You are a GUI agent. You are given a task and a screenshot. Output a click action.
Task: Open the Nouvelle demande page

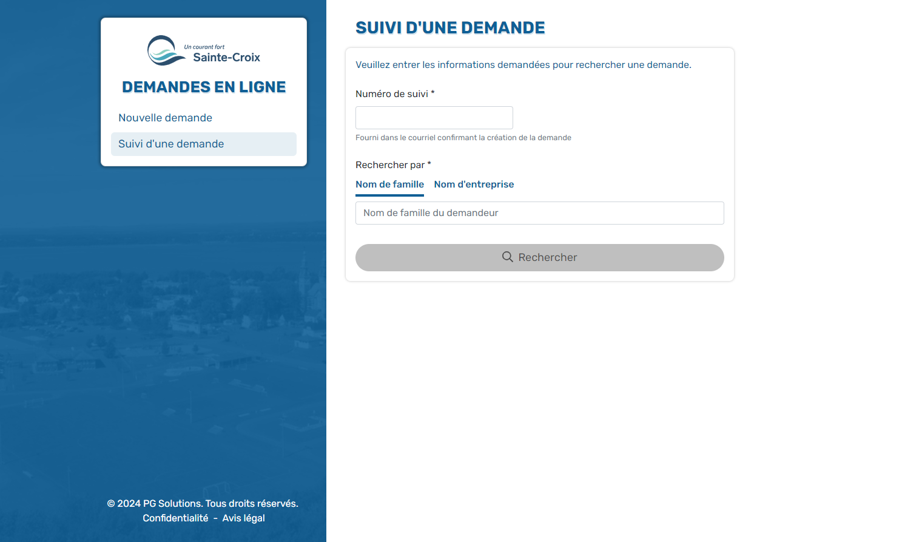point(165,118)
